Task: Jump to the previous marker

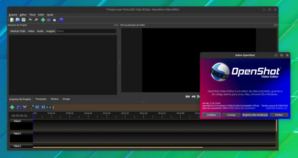Action: [37, 107]
